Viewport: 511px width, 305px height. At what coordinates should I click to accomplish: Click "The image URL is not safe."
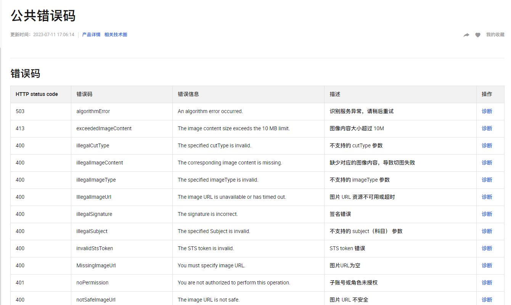pyautogui.click(x=209, y=300)
